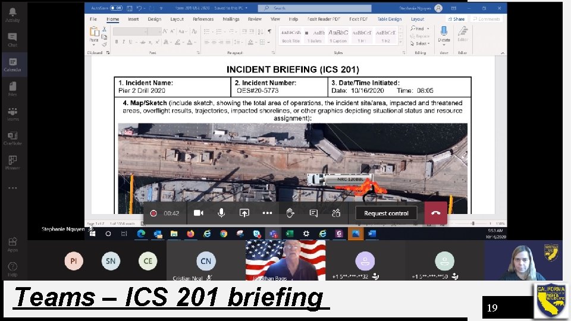Click the Save icon in Word title bar
The image size is (571, 321).
[x=129, y=8]
